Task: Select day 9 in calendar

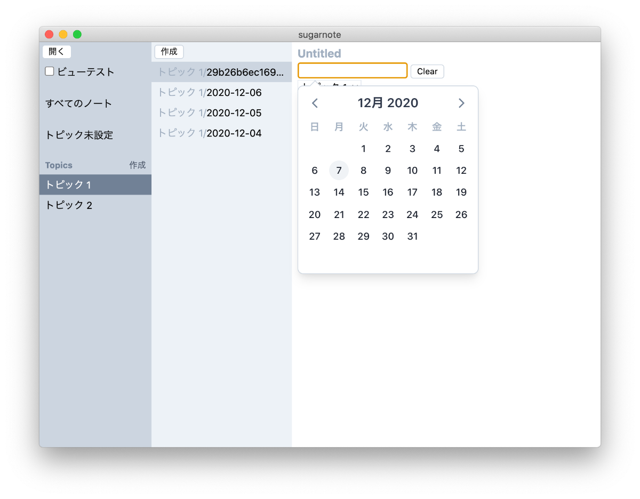Action: tap(388, 171)
